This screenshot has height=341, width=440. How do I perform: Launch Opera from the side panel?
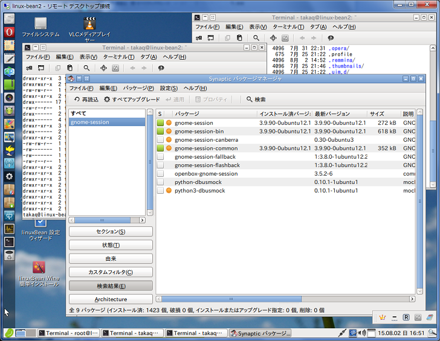(9, 32)
